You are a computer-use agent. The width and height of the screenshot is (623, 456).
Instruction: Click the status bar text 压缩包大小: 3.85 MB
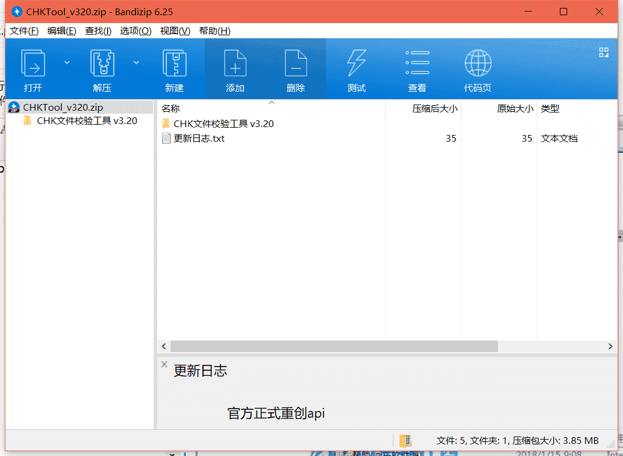(555, 441)
